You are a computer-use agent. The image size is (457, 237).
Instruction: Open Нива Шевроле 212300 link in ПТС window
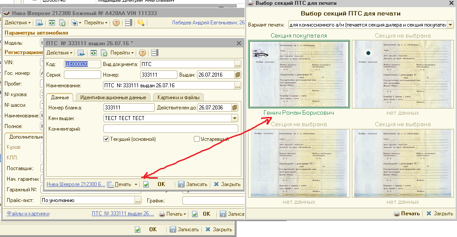(76, 184)
